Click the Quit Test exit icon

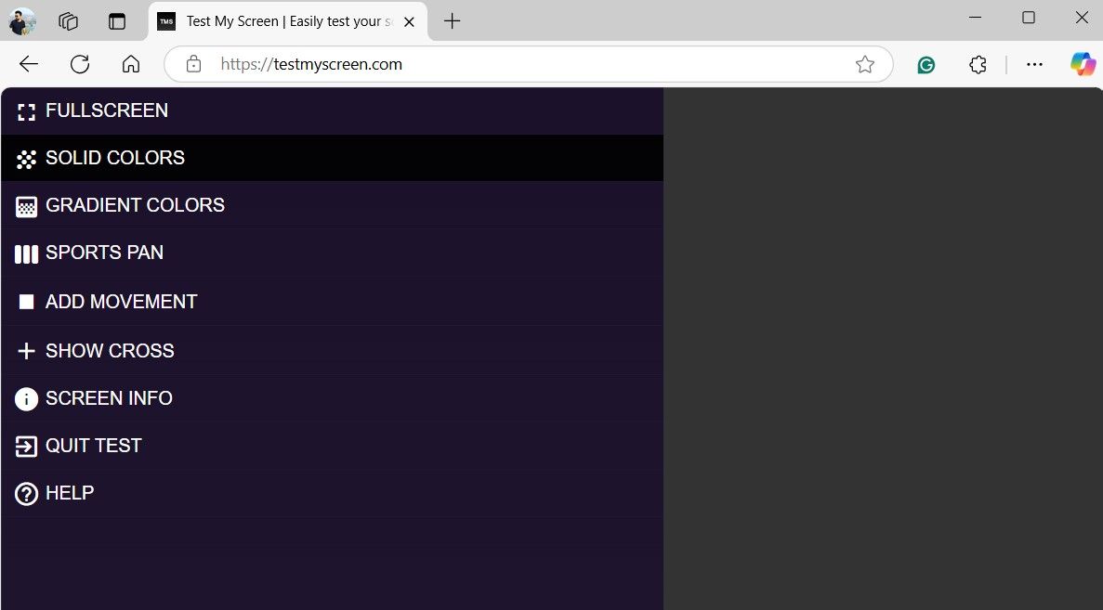click(26, 447)
